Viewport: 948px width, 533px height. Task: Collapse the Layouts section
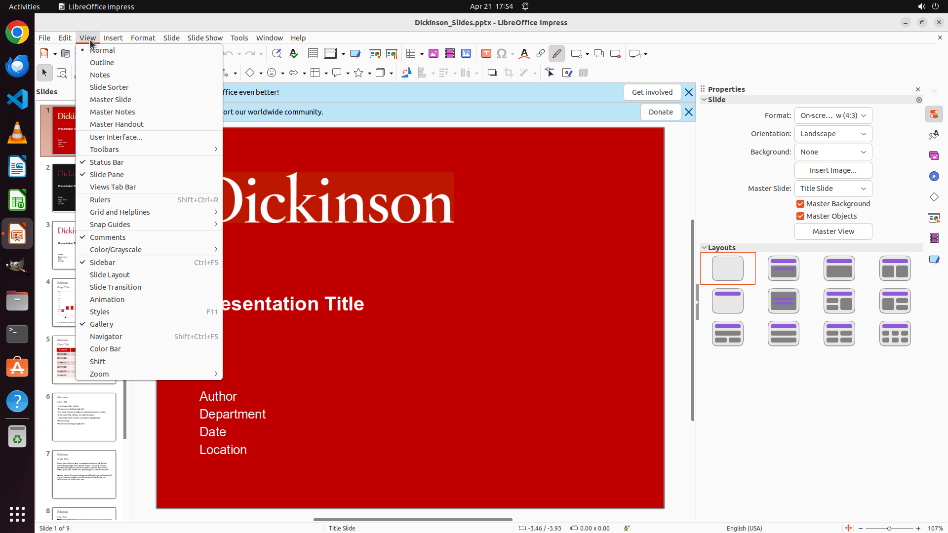point(705,248)
